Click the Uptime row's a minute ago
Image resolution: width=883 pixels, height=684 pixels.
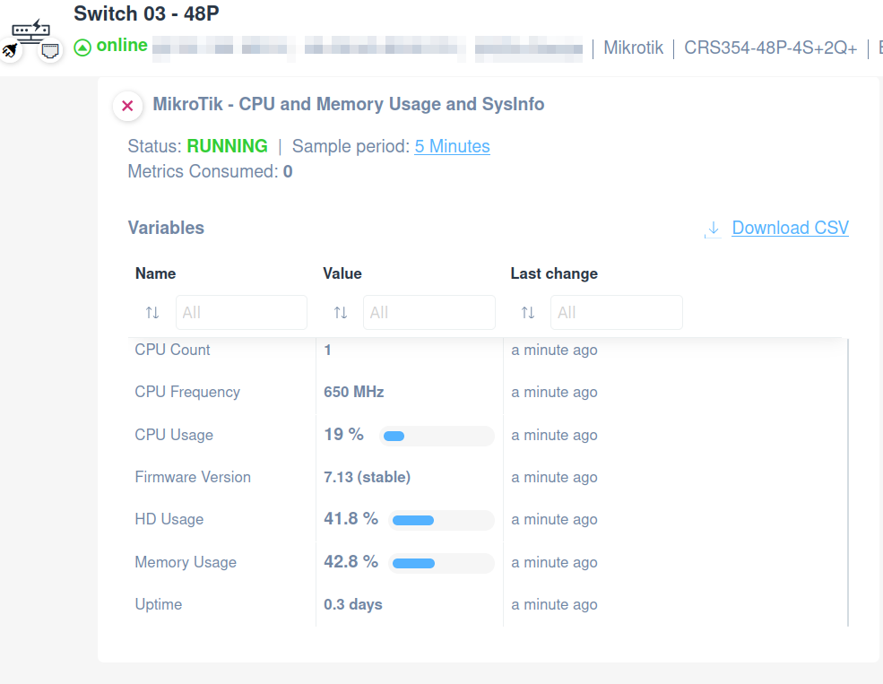coord(554,604)
